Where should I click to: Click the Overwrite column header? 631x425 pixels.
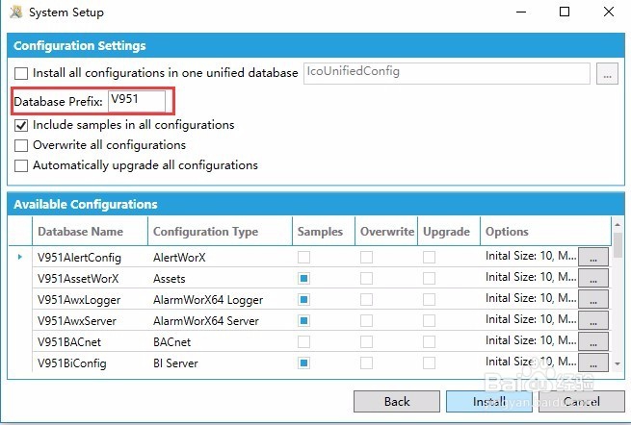(386, 232)
